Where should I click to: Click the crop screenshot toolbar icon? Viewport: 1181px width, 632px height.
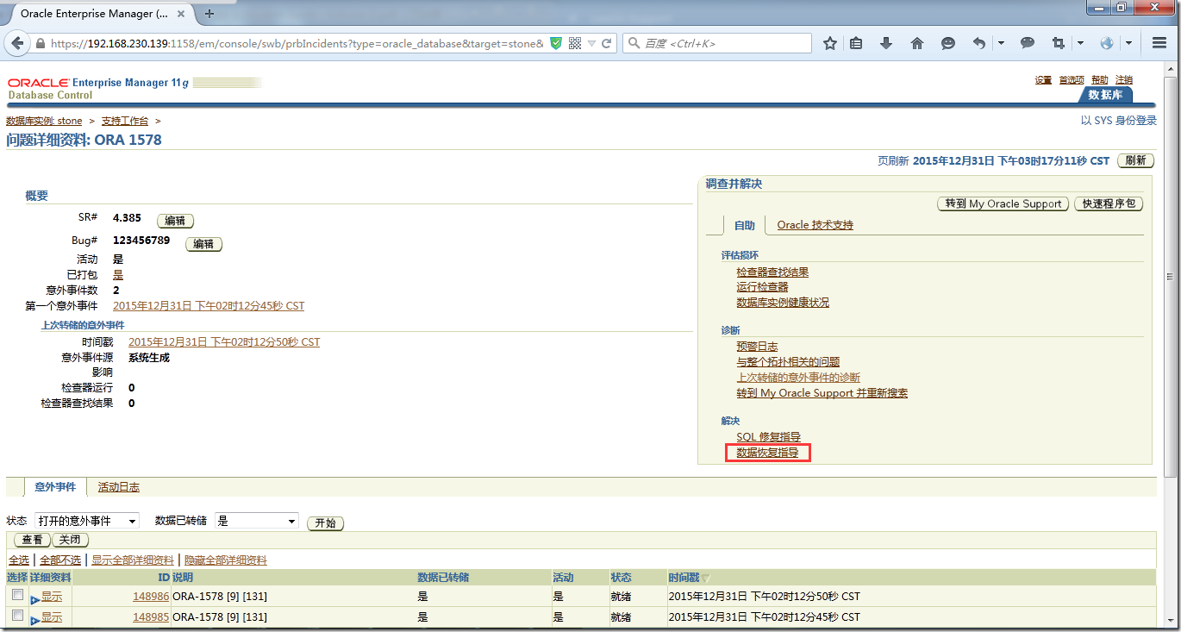(x=1059, y=43)
